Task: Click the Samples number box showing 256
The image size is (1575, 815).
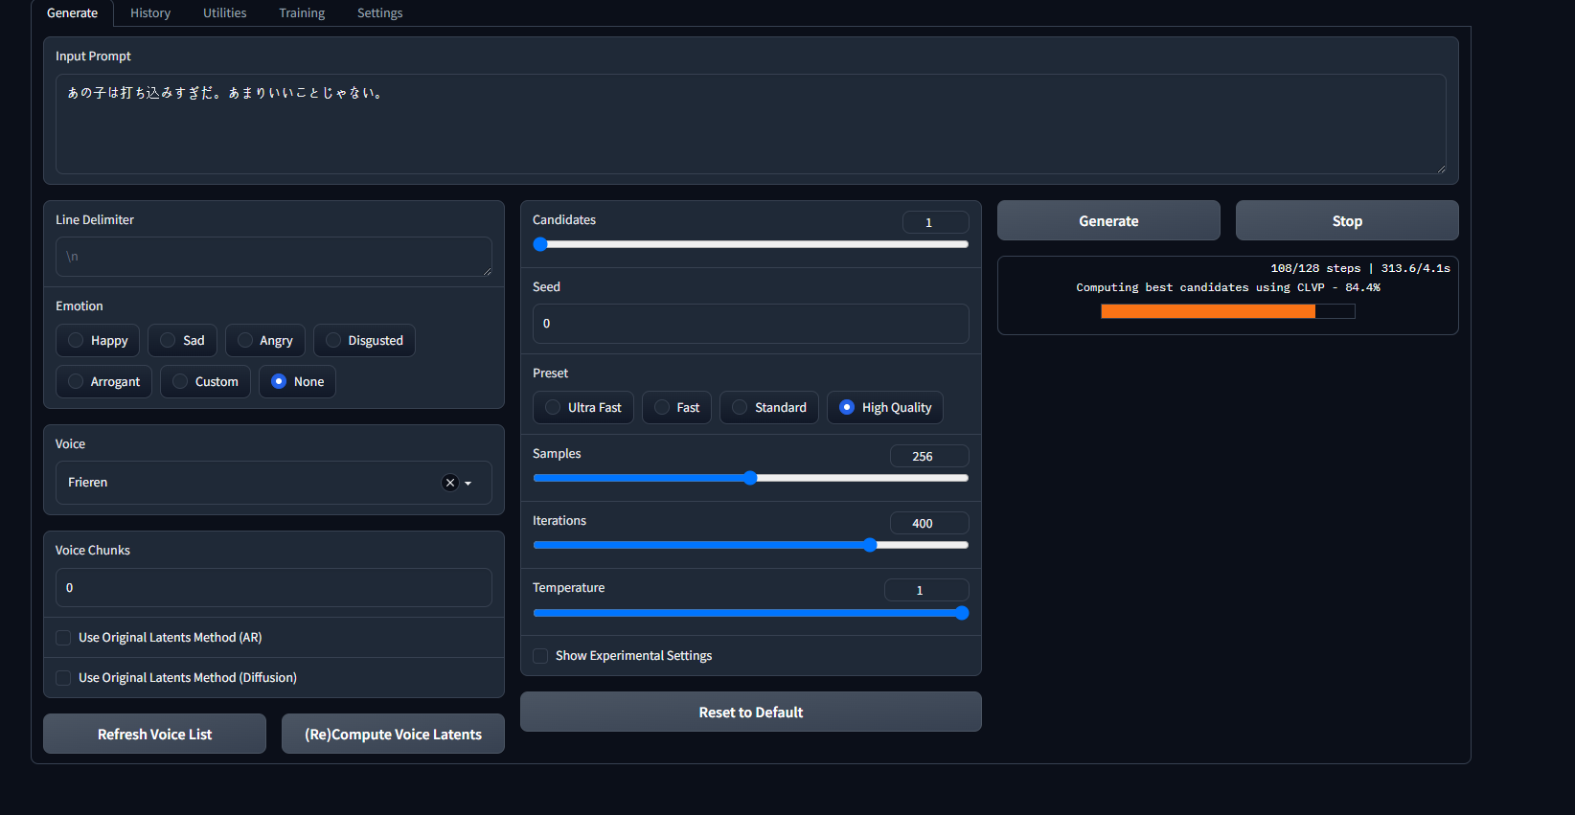Action: click(x=929, y=456)
